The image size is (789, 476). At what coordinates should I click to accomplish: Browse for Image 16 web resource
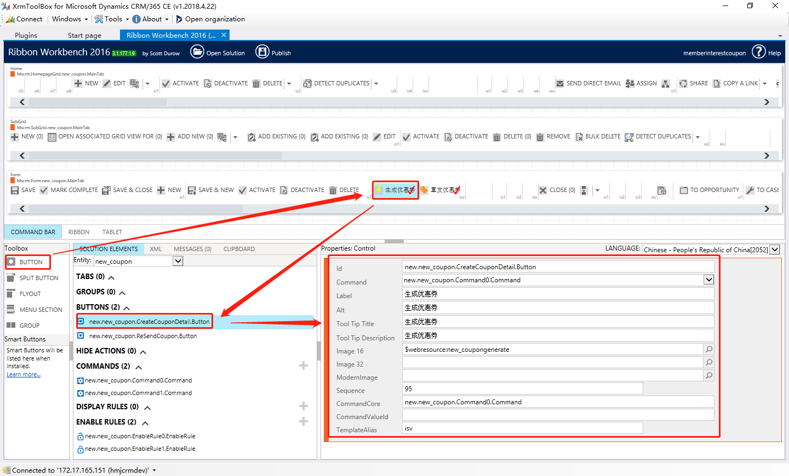click(x=709, y=349)
